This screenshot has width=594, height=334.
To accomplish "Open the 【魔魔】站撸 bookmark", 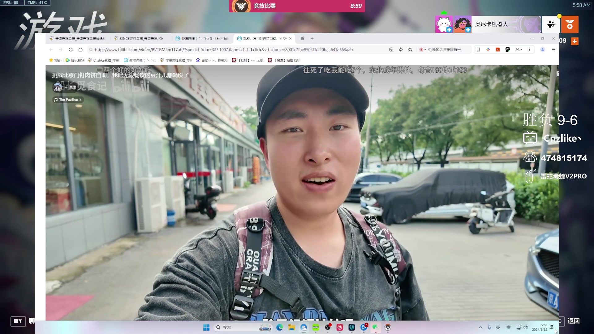I will click(284, 60).
